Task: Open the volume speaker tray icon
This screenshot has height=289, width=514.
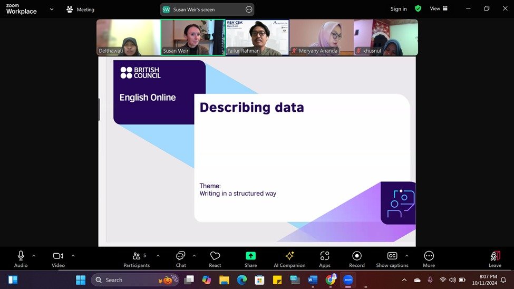Action: 452,280
